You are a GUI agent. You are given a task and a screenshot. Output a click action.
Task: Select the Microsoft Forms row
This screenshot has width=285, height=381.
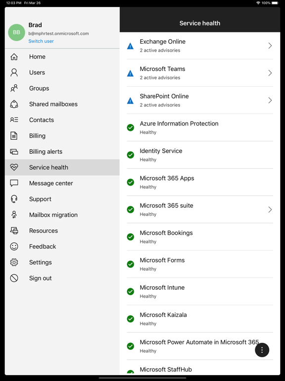[200, 264]
